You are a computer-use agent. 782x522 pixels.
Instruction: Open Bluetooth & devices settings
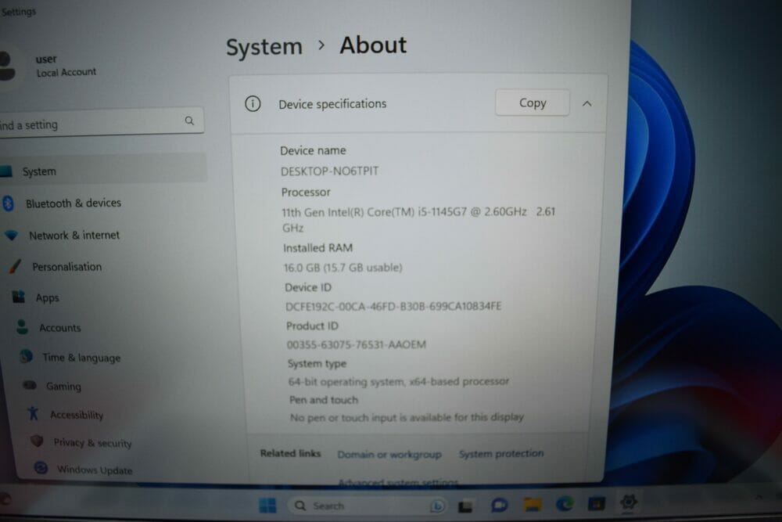coord(74,203)
